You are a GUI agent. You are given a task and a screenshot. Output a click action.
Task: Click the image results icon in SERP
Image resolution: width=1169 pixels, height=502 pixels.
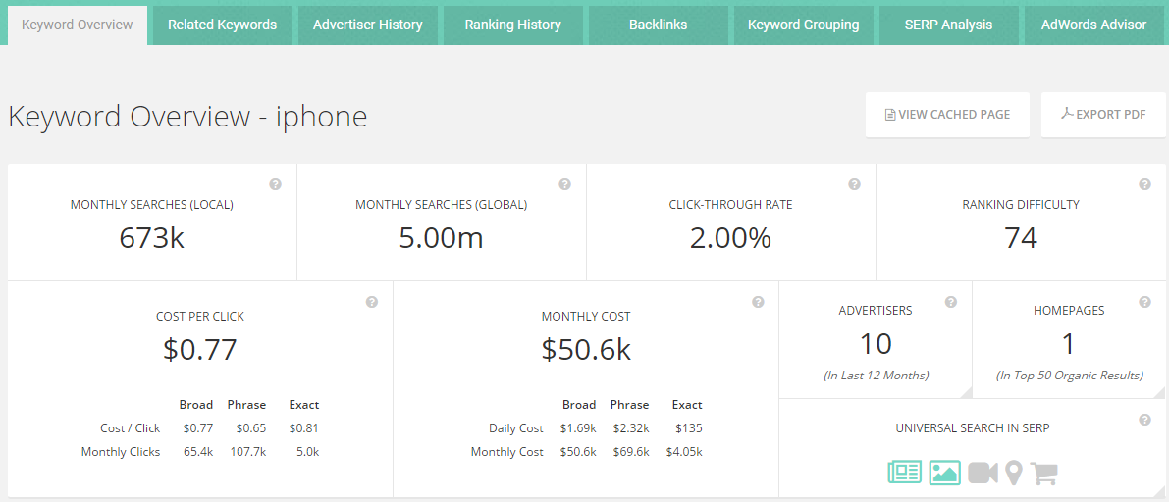point(944,473)
